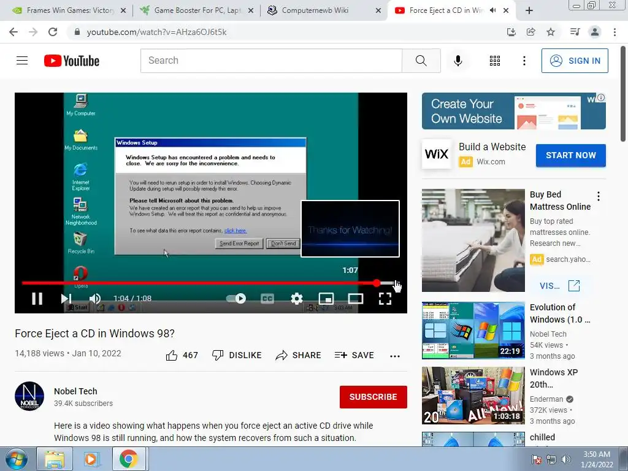This screenshot has height=471, width=628.
Task: Seek on the red progress bar
Action: pos(199,283)
